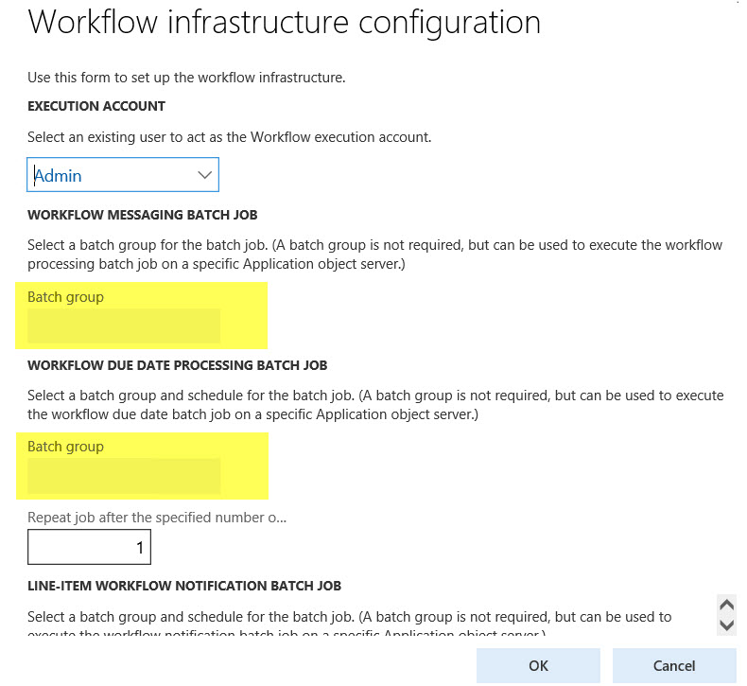
Task: Click the Admin text in execution account field
Action: pyautogui.click(x=59, y=175)
